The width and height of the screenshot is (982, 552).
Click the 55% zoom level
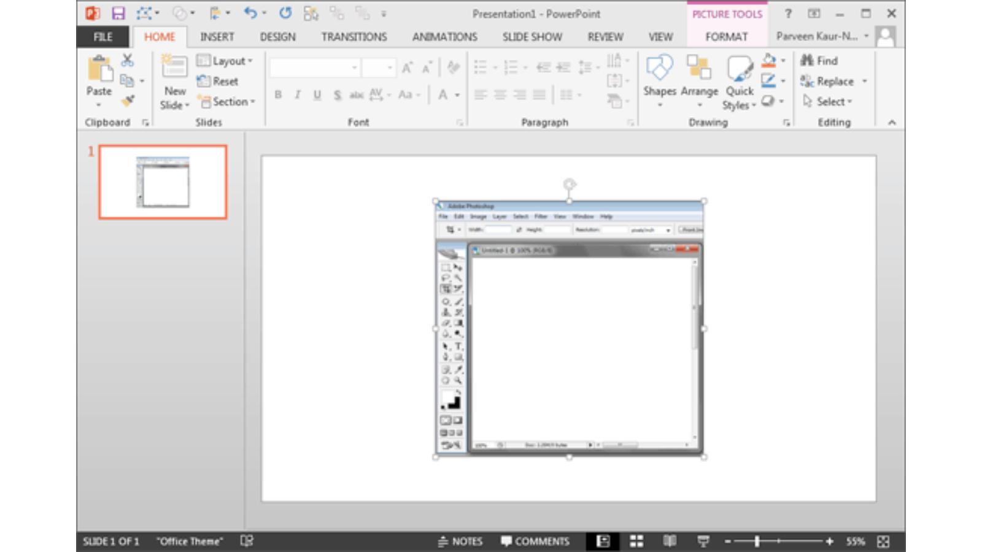click(x=855, y=541)
